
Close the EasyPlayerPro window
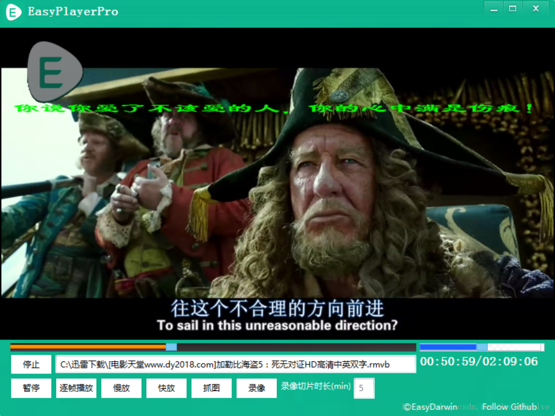pyautogui.click(x=536, y=8)
